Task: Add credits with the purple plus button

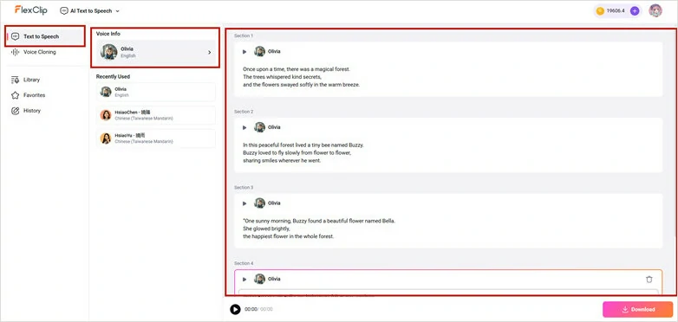Action: coord(635,10)
